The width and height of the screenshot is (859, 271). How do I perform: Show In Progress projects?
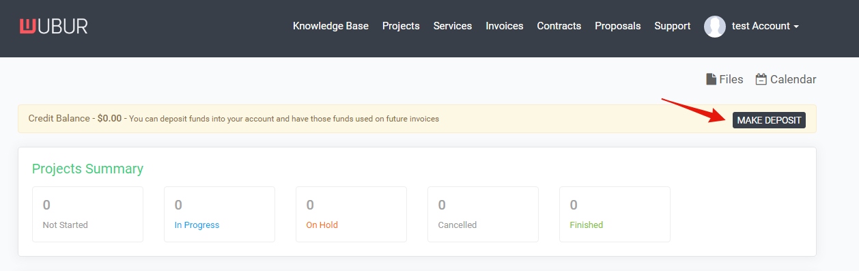pos(219,214)
